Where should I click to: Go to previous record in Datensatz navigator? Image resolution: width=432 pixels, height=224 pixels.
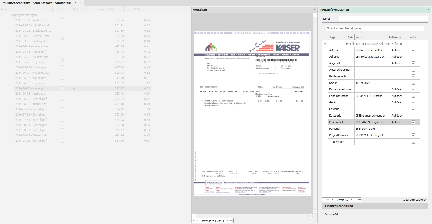click(198, 221)
